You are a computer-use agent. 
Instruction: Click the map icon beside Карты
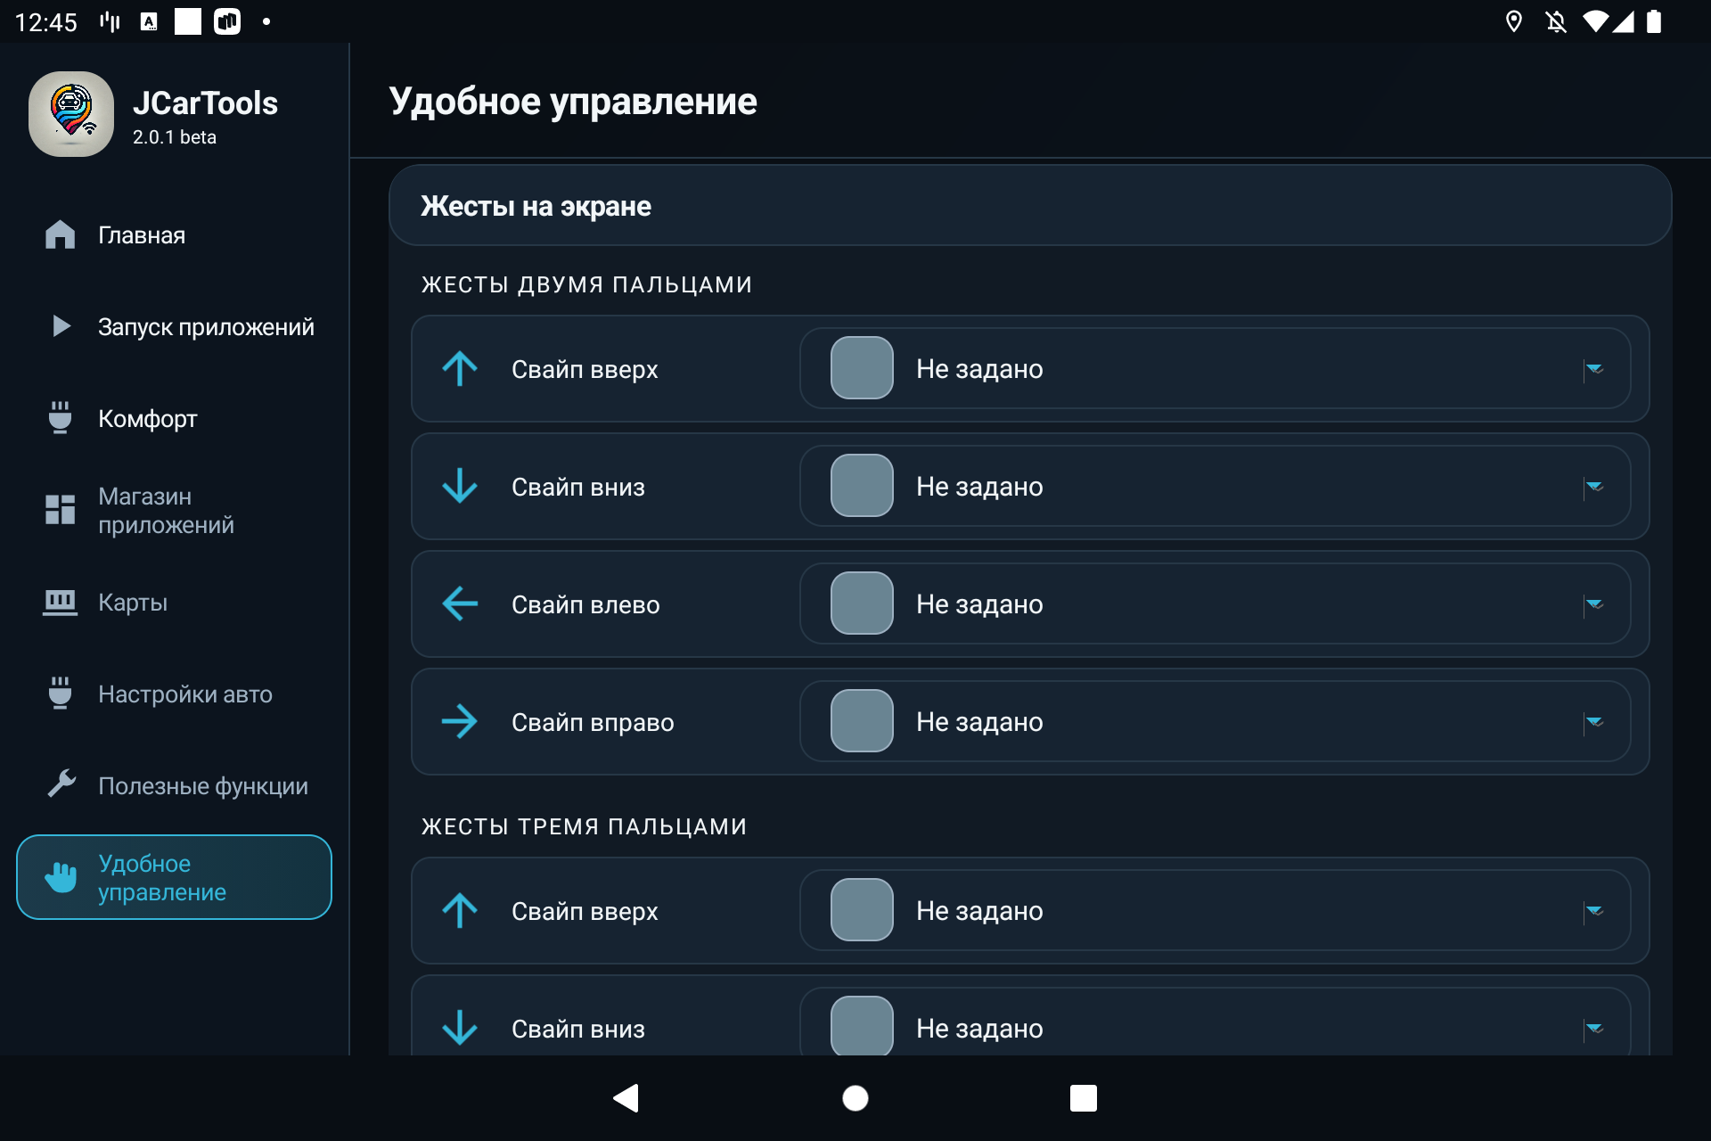coord(60,603)
